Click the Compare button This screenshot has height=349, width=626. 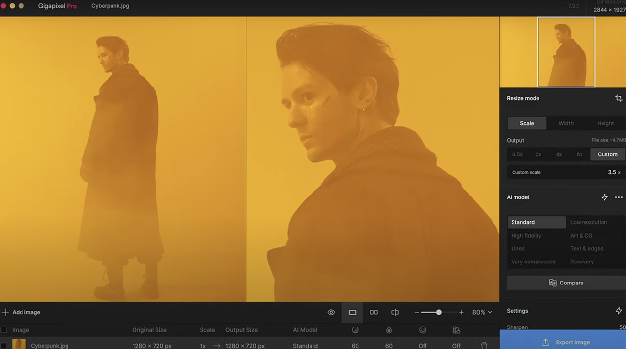(566, 283)
